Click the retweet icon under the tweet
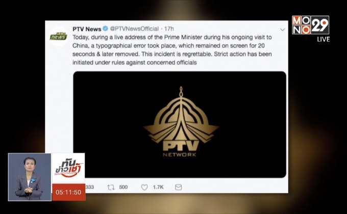 point(111,188)
